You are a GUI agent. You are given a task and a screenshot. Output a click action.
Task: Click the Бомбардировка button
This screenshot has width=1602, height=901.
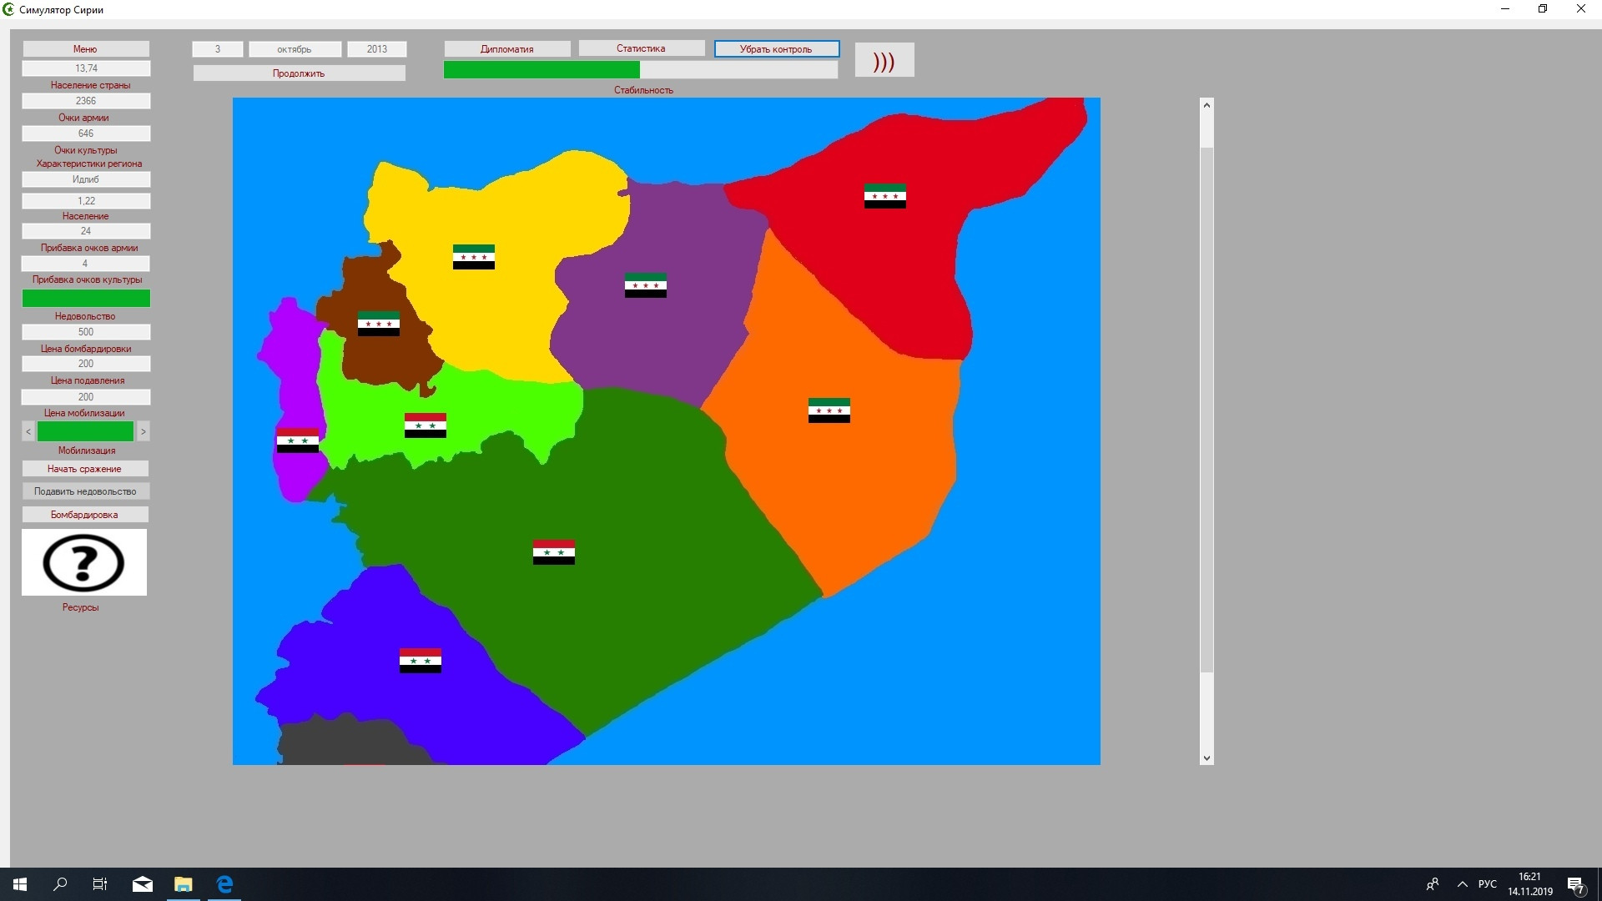(x=85, y=515)
